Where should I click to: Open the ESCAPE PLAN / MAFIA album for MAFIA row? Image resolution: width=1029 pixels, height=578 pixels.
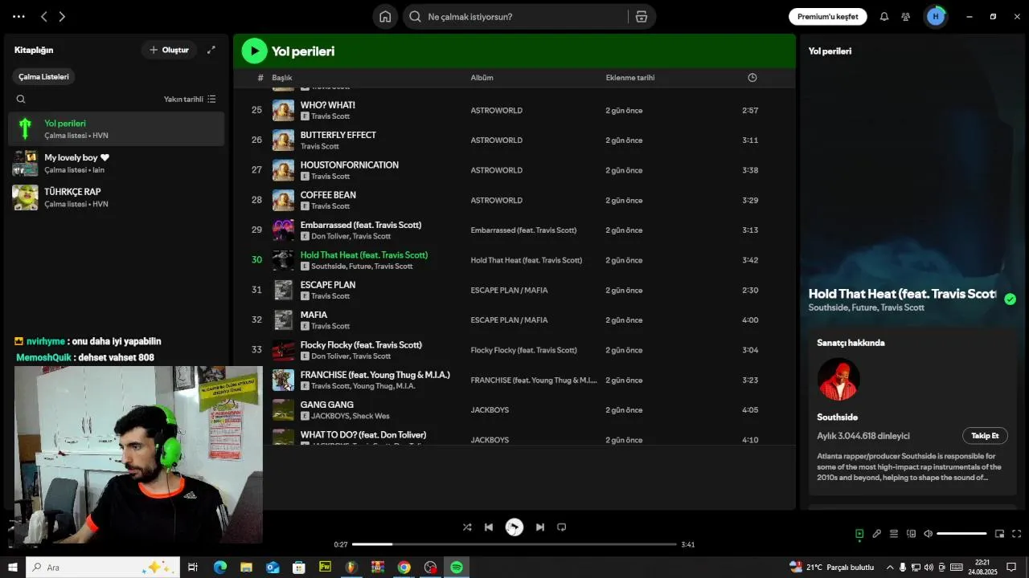(509, 320)
